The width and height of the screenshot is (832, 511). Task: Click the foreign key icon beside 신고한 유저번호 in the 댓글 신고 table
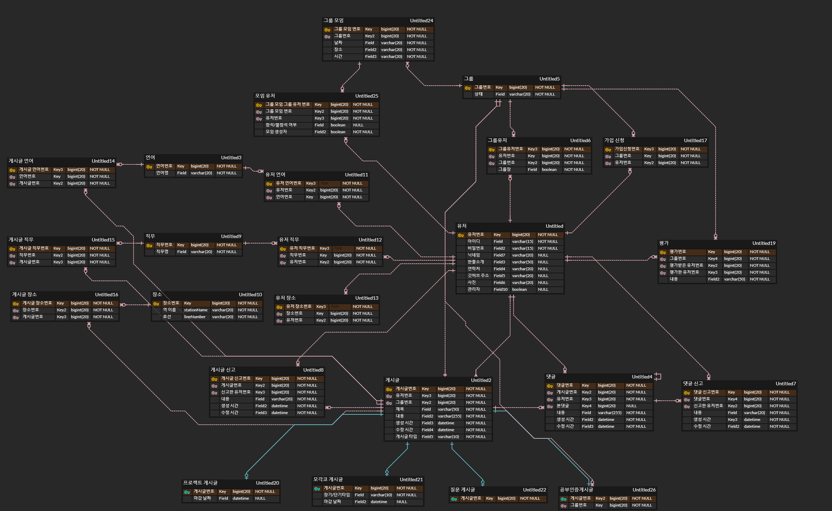(687, 407)
